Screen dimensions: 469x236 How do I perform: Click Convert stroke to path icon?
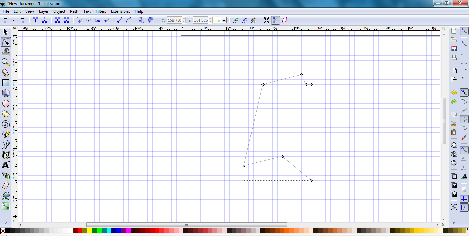point(150,20)
